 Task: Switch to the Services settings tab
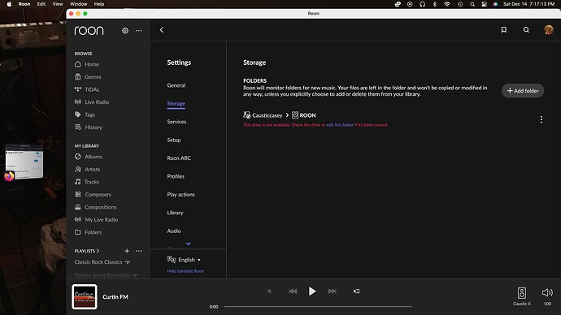[x=176, y=122]
